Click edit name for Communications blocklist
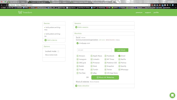 [x=102, y=40]
